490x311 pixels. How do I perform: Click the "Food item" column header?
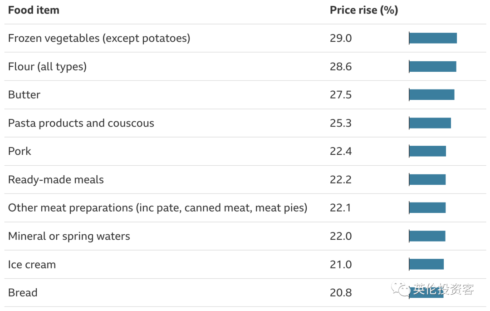pyautogui.click(x=34, y=10)
